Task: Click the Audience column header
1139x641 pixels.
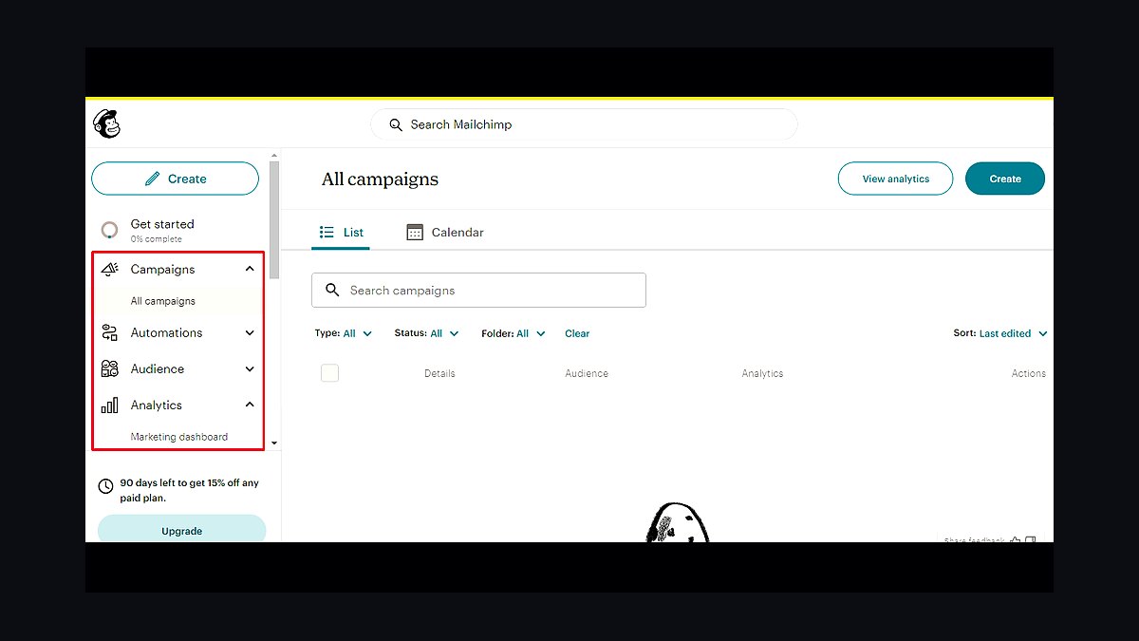Action: click(587, 373)
